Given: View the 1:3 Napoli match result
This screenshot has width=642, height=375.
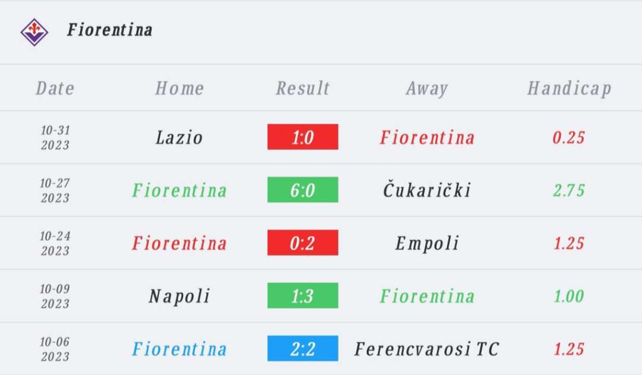Looking at the screenshot, I should (303, 295).
